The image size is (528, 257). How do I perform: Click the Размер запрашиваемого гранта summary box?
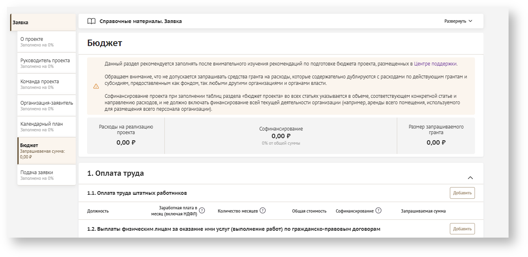[x=436, y=135]
